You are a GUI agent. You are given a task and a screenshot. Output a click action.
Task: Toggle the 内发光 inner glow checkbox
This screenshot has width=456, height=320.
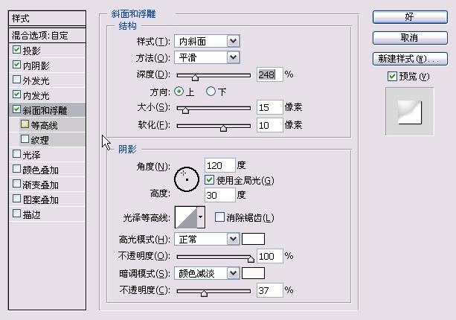click(x=16, y=95)
